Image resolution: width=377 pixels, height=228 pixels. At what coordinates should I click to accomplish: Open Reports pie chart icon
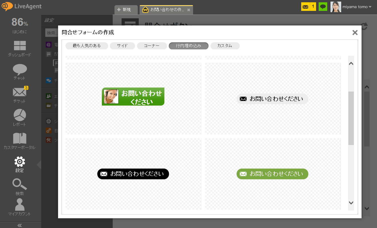coord(20,115)
